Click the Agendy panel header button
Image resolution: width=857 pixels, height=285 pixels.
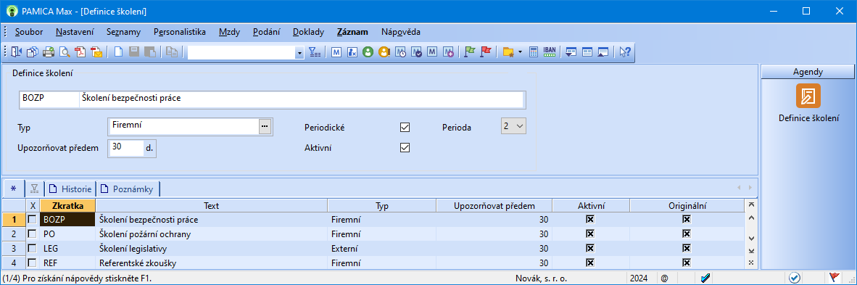pos(808,72)
